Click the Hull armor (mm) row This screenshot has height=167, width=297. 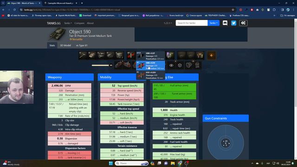point(174,87)
